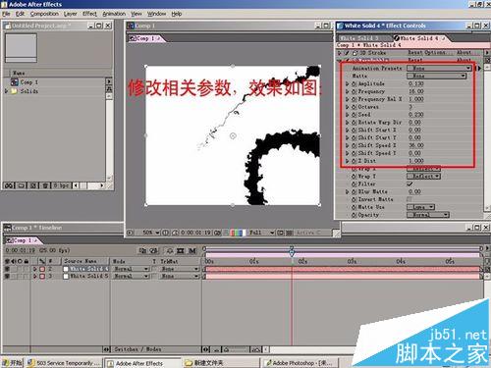The width and height of the screenshot is (491, 368).
Task: Click the timeline current time indicator marker
Action: [x=292, y=251]
